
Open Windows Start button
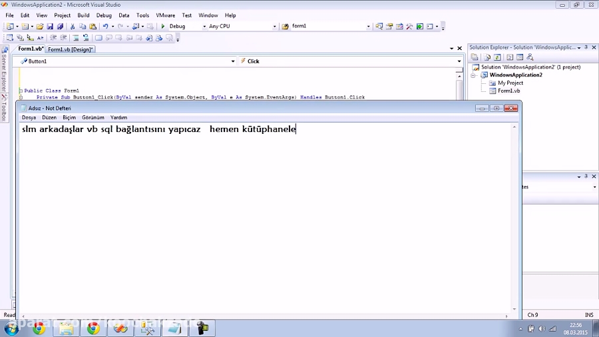[11, 328]
